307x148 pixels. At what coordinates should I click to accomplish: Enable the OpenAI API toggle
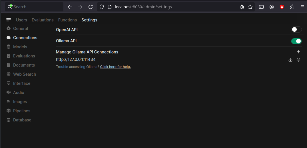[296, 29]
